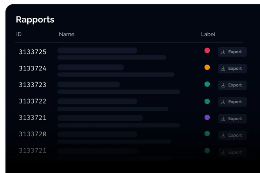Click the download icon for report 3133725
Viewport: 260px width, 173px height.
point(223,52)
